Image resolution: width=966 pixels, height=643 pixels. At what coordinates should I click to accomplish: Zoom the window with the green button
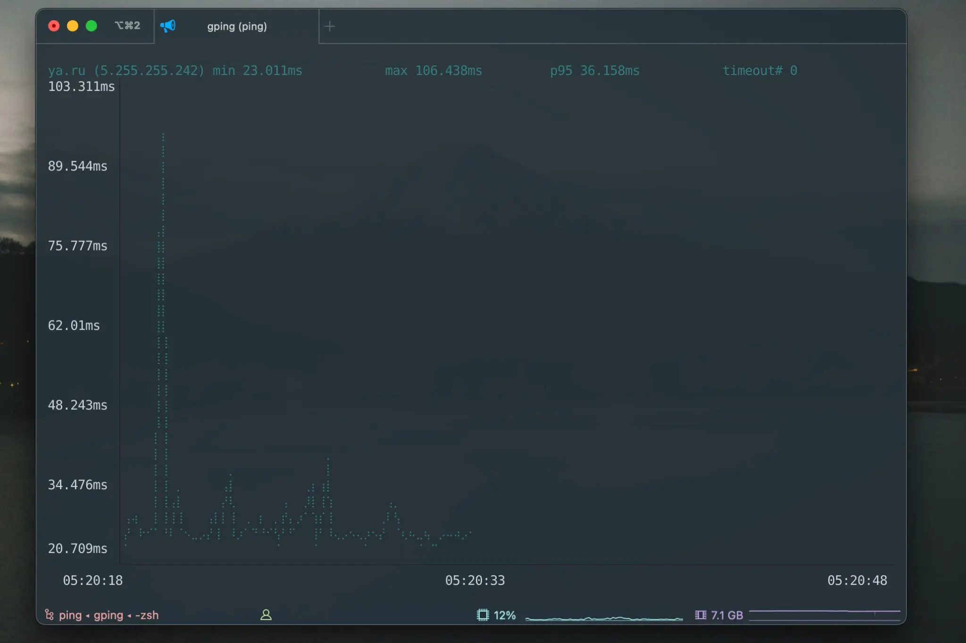[x=92, y=26]
